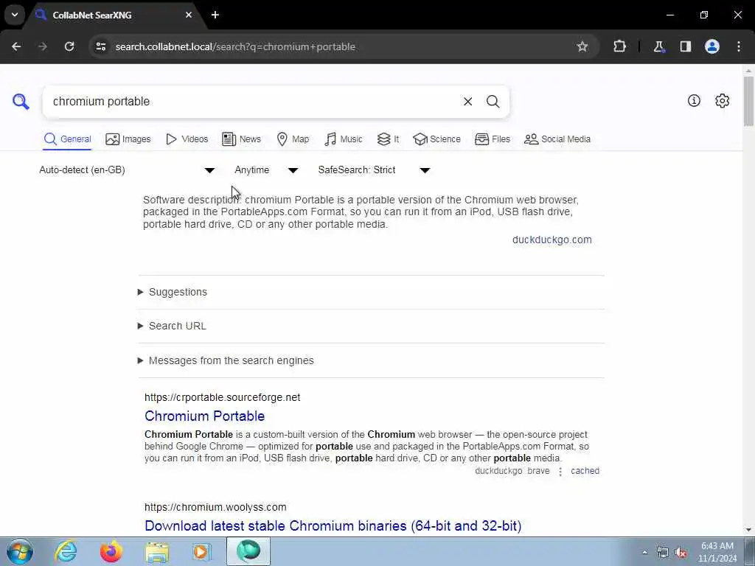Switch to the Videos tab

[187, 139]
